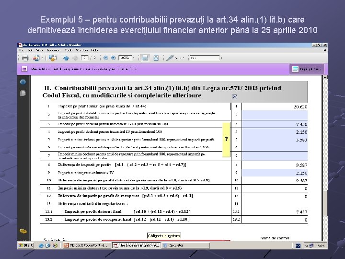345x259 pixels.
Task: Click the yellow question mark help note
Action: pyautogui.click(x=226, y=139)
